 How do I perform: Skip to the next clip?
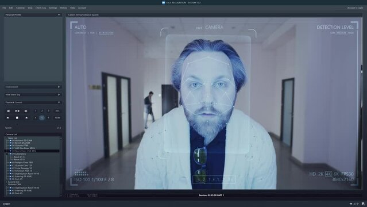pos(26,118)
